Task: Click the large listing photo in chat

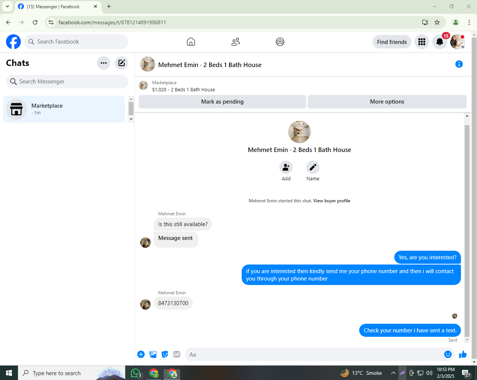Action: (x=299, y=132)
